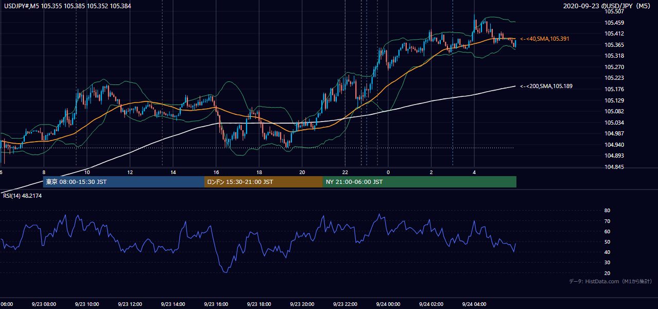The image size is (658, 309).
Task: Click the RSI(14) 48.2174 indicator label
Action: pyautogui.click(x=22, y=196)
